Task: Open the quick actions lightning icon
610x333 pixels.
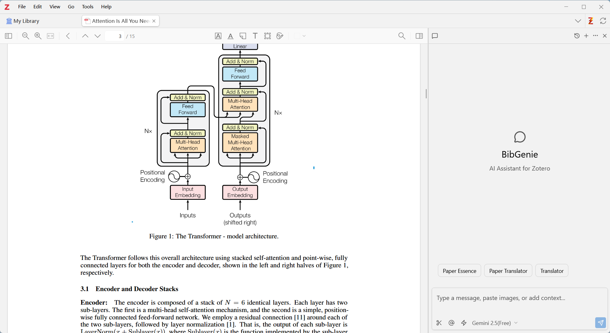Action: pyautogui.click(x=464, y=323)
